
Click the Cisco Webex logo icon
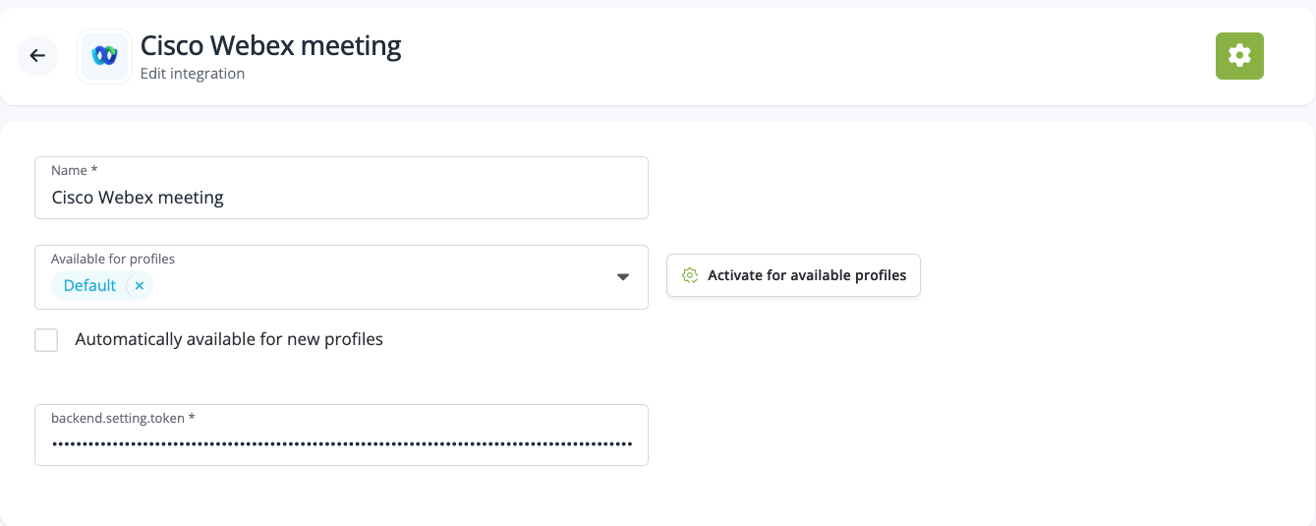104,56
